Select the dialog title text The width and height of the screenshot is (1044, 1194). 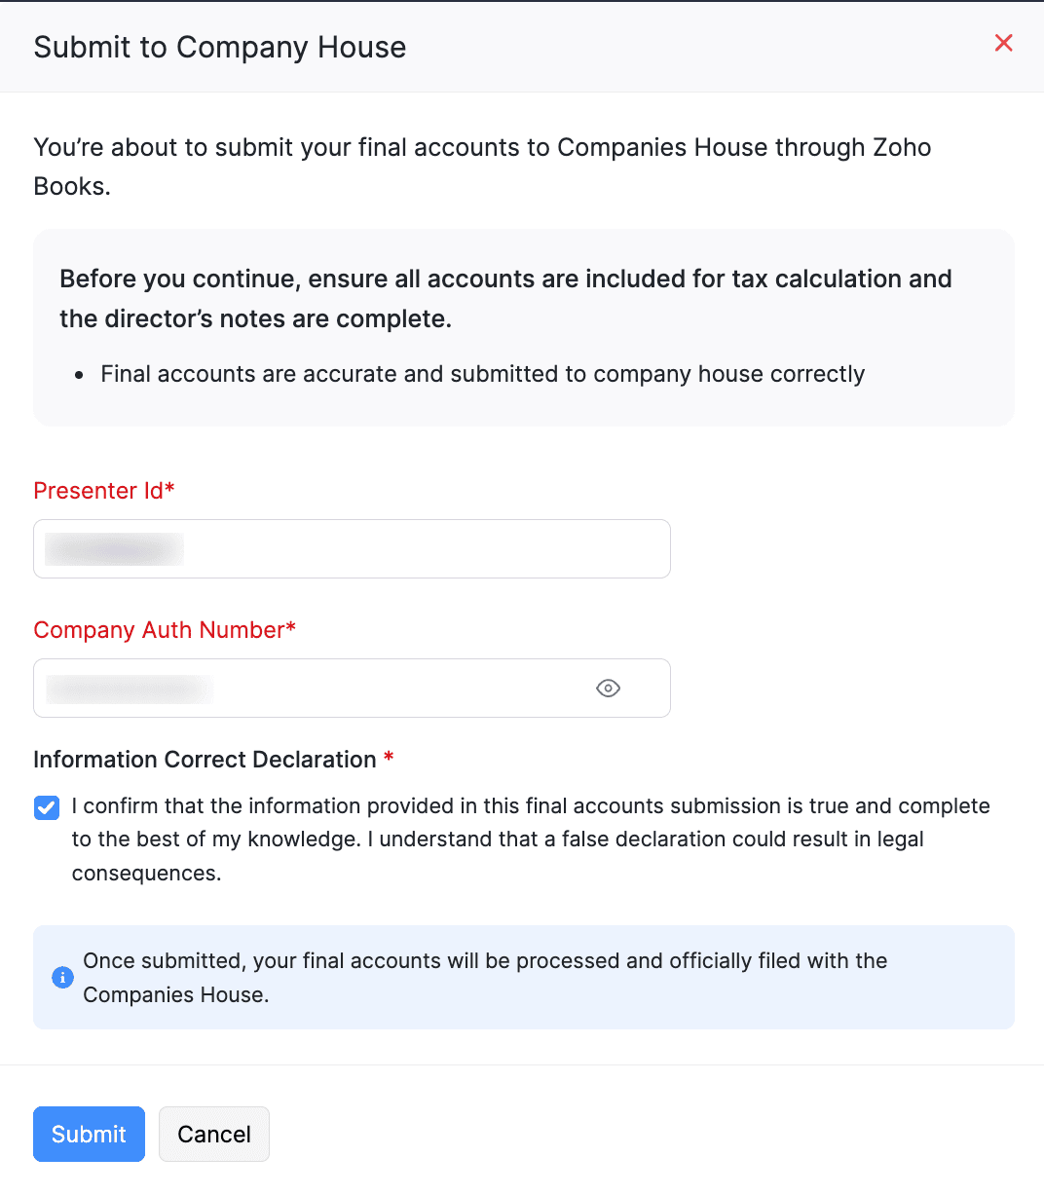point(219,47)
